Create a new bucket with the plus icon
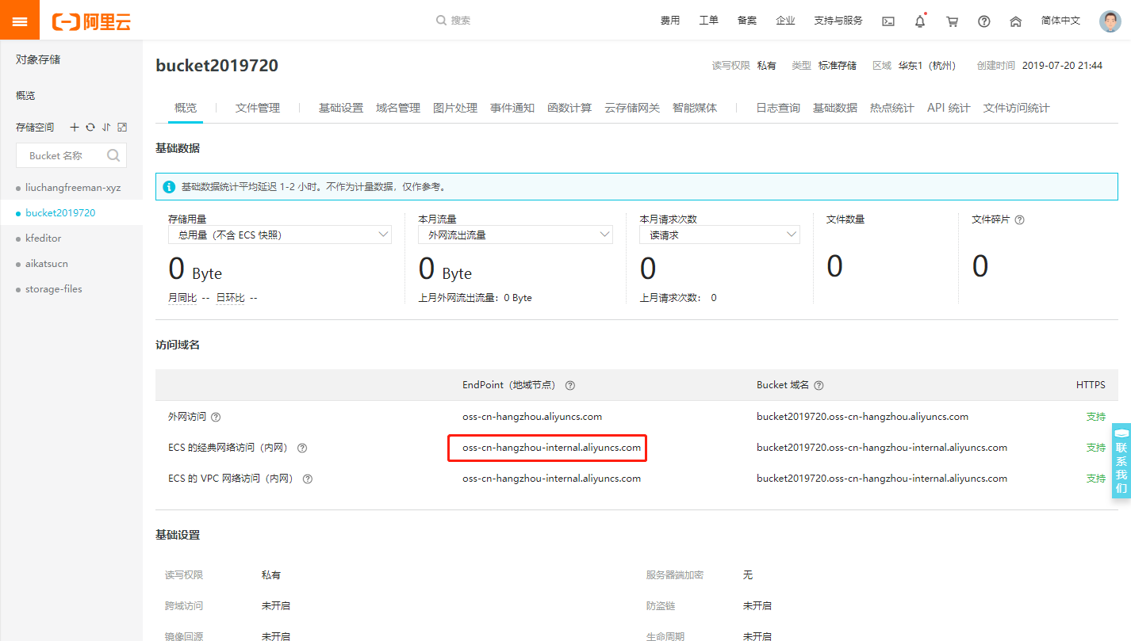 (75, 127)
